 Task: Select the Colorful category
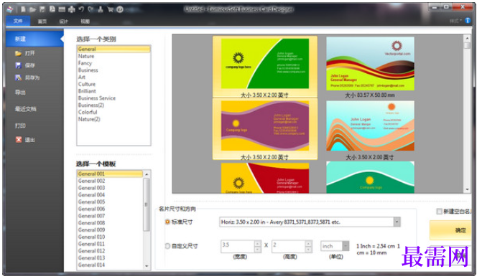coord(113,113)
